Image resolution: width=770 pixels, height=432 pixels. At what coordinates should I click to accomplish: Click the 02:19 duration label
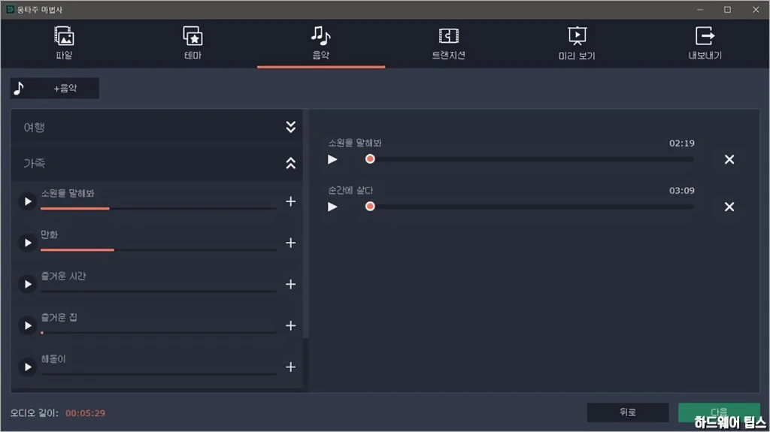681,143
